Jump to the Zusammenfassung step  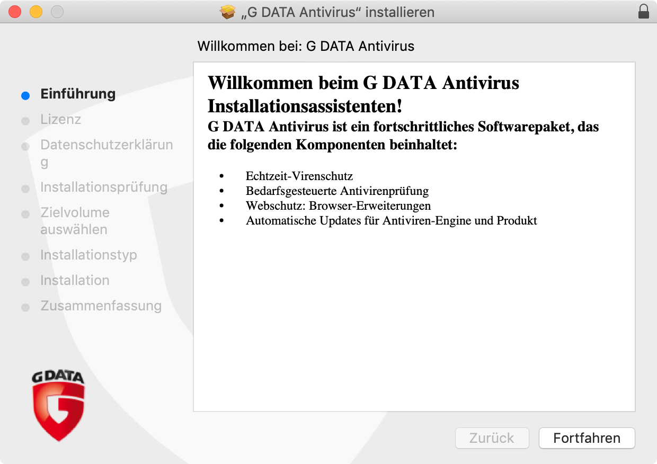click(101, 306)
